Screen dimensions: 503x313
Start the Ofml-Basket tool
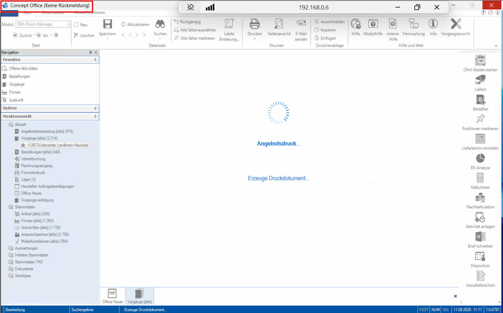[480, 61]
